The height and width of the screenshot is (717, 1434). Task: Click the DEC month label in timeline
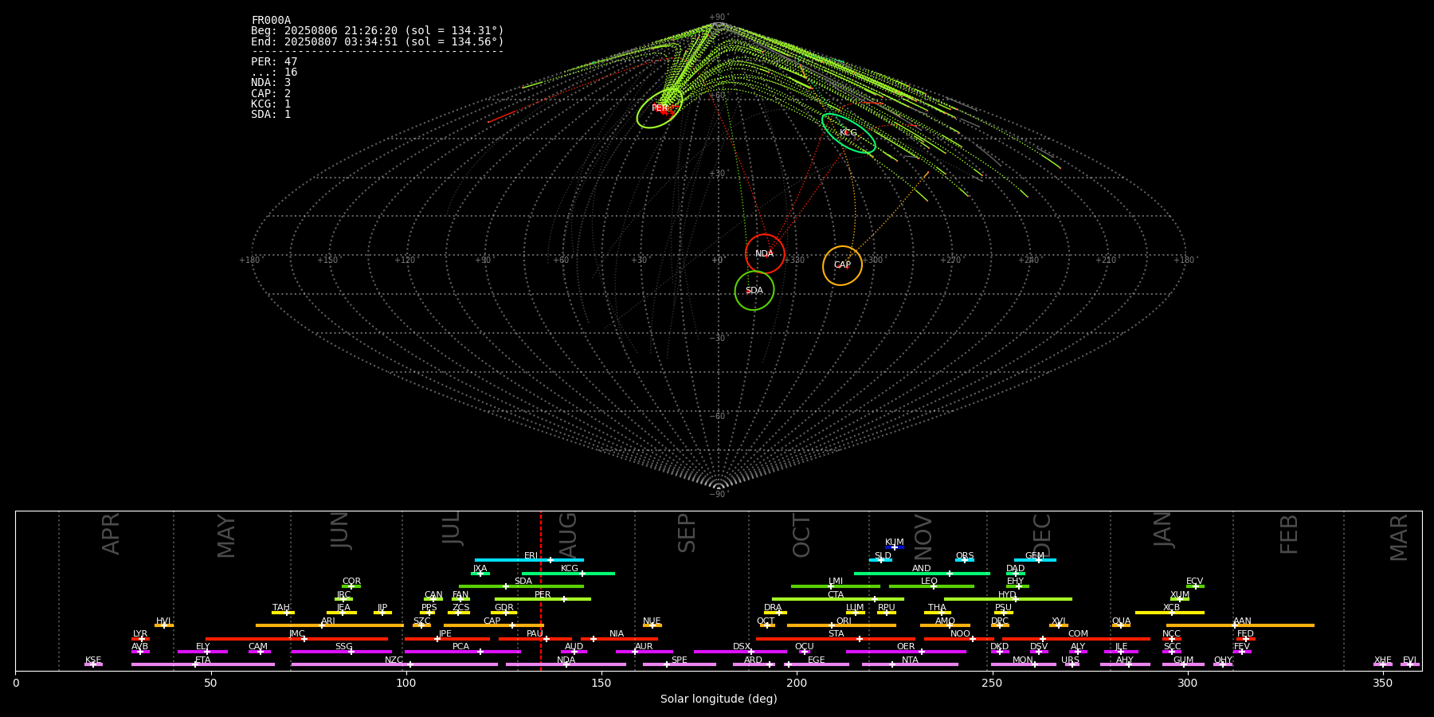[x=1042, y=535]
